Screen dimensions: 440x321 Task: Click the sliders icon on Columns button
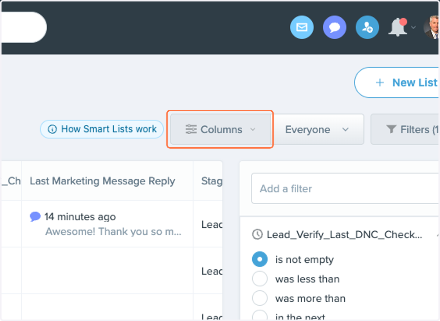(191, 129)
